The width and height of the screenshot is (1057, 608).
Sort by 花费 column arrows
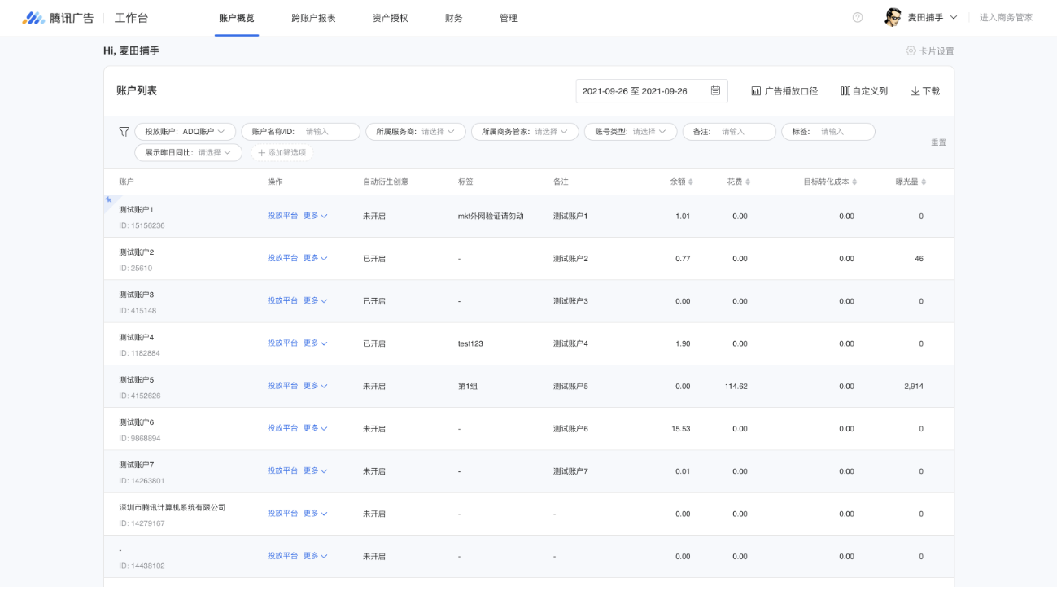(748, 182)
